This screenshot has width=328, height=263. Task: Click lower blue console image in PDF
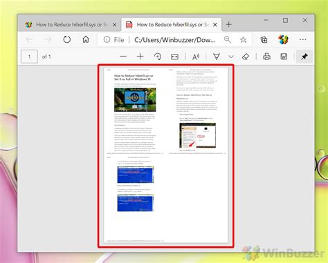[x=136, y=203]
